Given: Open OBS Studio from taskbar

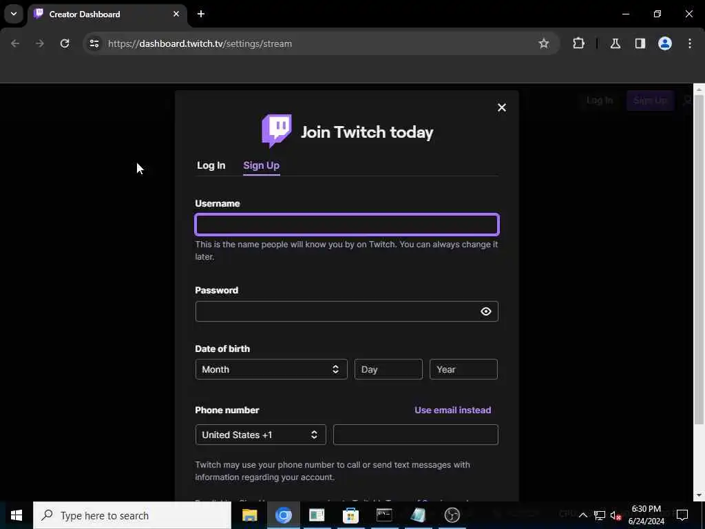Looking at the screenshot, I should [452, 515].
